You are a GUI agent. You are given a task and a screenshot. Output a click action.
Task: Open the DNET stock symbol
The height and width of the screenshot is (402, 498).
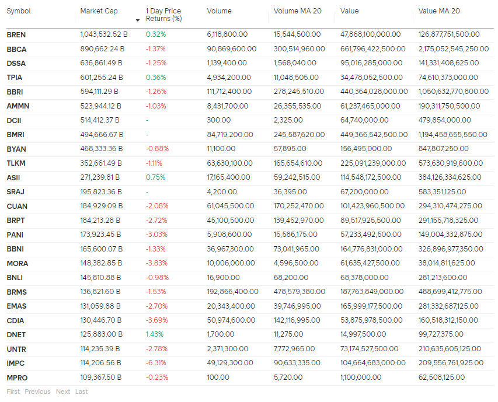tap(16, 334)
